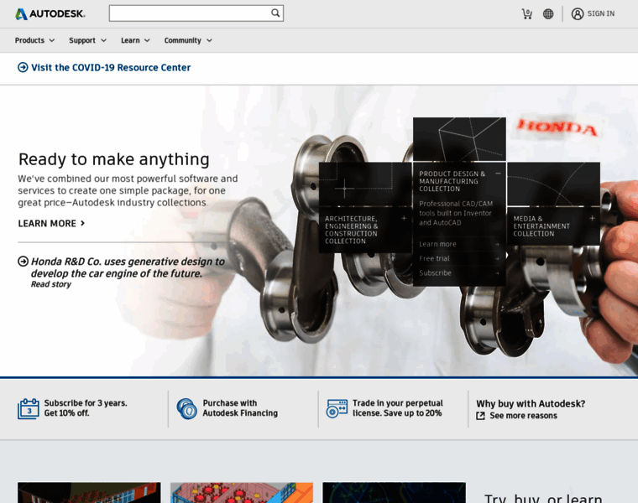Viewport: 638px width, 503px height.
Task: Click the Honda story circled arrow icon
Action: coord(23,262)
